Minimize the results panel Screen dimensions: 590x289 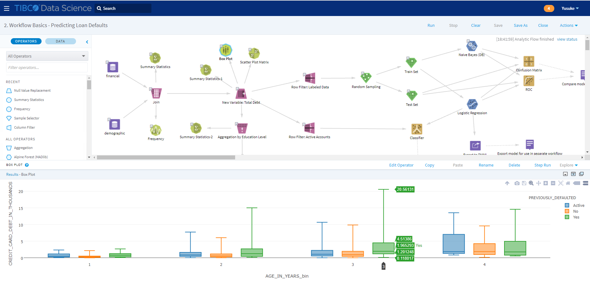coord(565,174)
